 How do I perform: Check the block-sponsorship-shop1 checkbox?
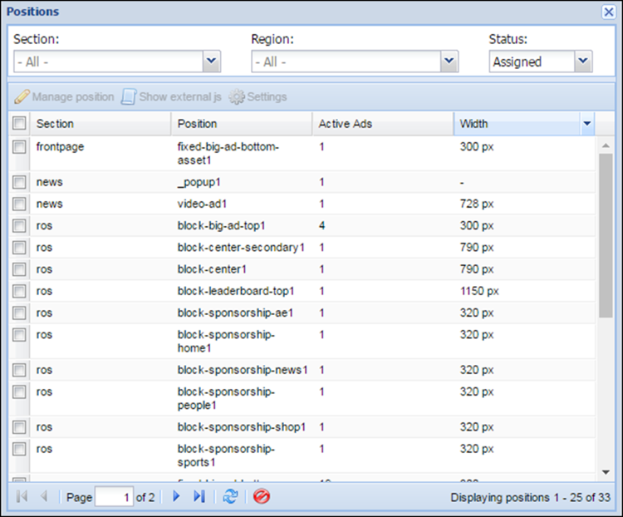click(19, 427)
